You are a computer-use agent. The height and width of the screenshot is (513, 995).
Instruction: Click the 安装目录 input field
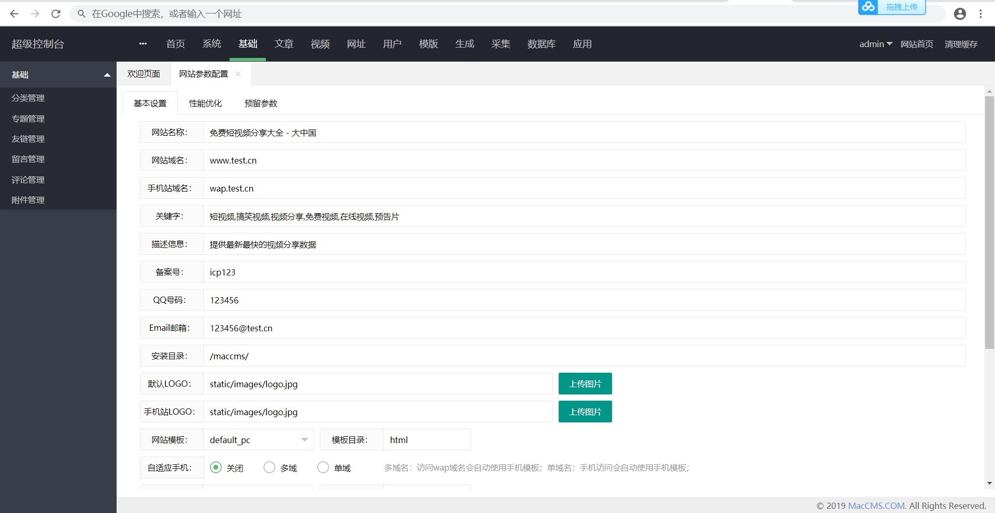[585, 356]
